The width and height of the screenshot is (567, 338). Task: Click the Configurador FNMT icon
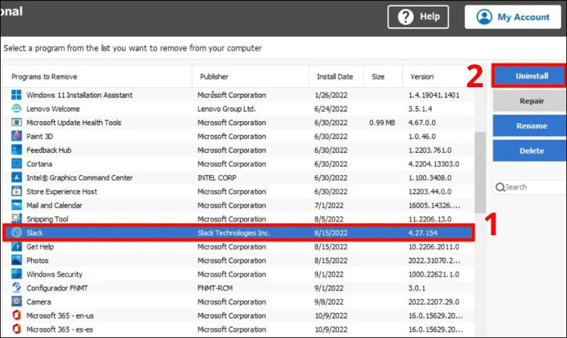(x=16, y=288)
